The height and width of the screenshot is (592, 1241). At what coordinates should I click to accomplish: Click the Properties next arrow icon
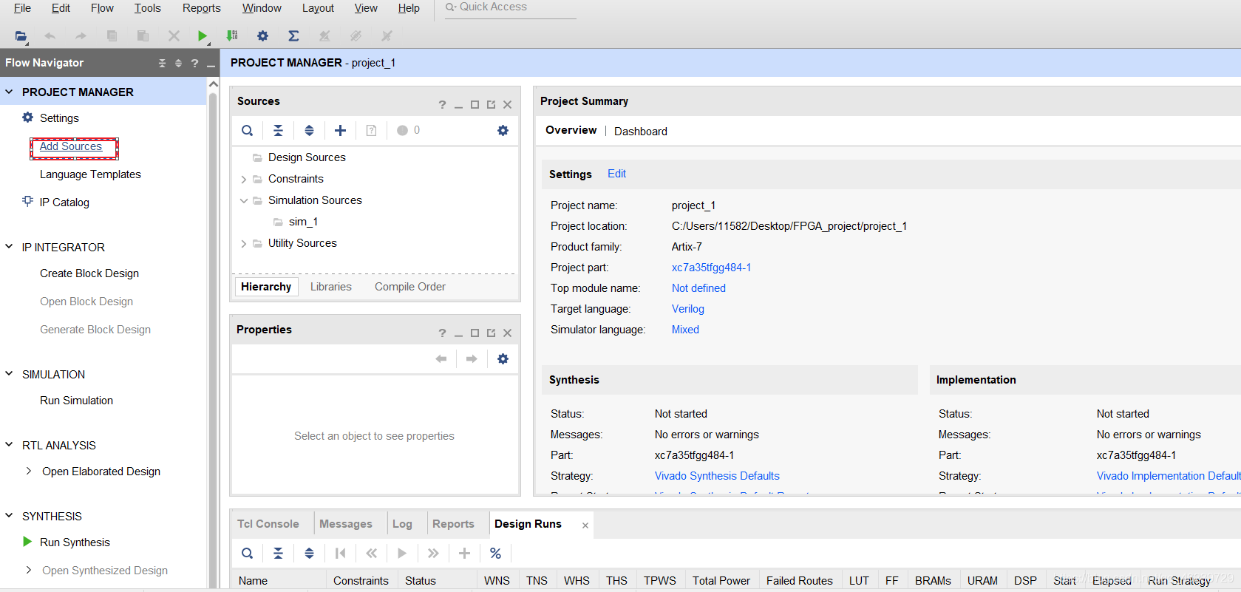(472, 359)
